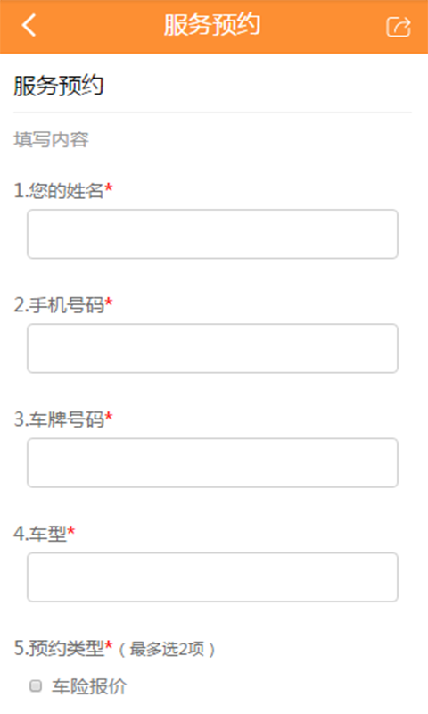Screen dimensions: 428x714
Task: Focus the 您的姓名 text box
Action: [x=212, y=234]
